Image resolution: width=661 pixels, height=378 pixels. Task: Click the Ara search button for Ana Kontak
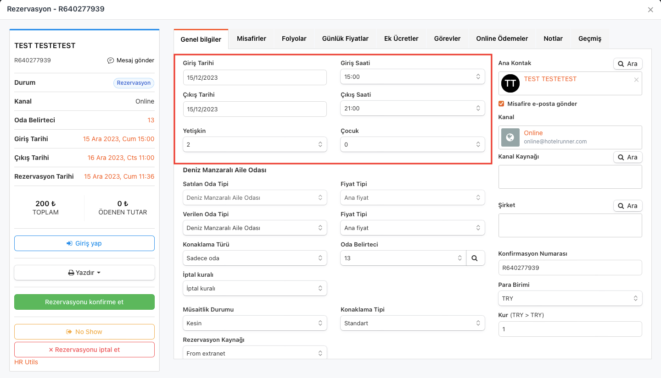[x=627, y=64]
